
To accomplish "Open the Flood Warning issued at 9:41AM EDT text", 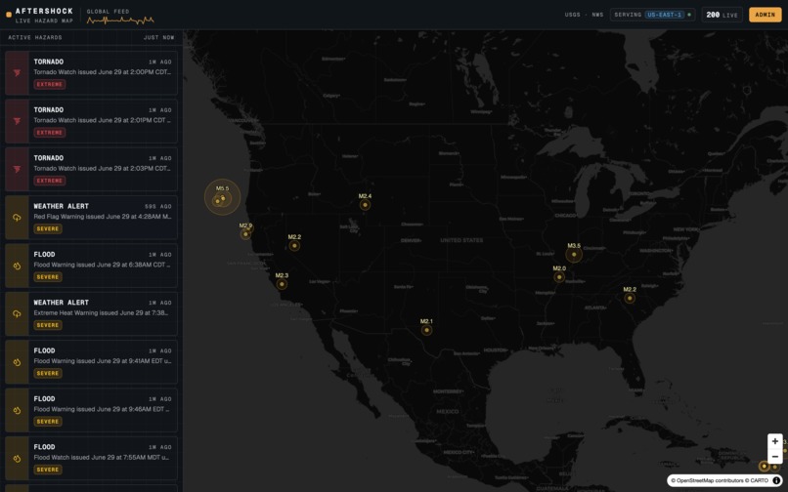I will 103,361.
